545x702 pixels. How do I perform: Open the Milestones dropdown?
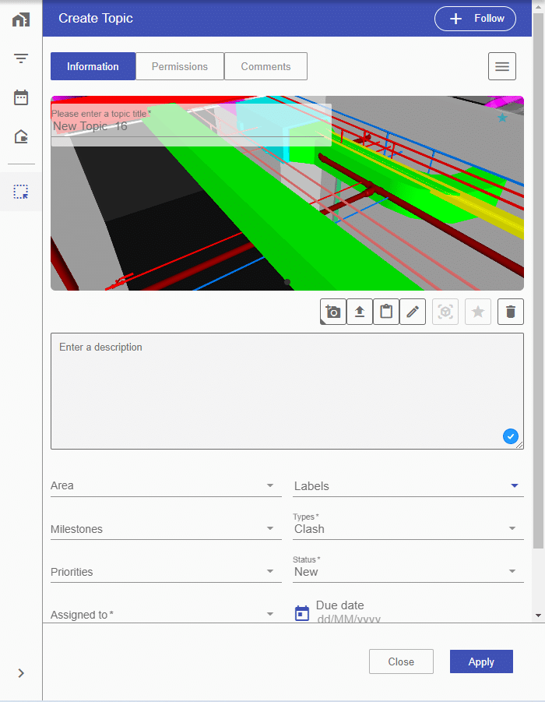(166, 529)
